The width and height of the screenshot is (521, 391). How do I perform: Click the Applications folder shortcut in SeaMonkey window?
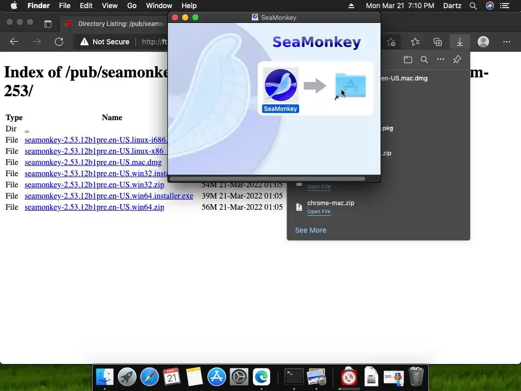point(351,86)
